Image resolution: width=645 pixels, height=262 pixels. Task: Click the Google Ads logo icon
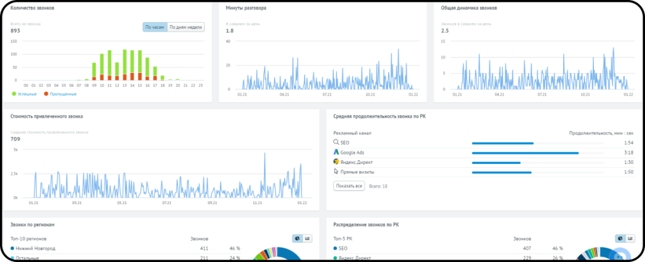tap(336, 152)
